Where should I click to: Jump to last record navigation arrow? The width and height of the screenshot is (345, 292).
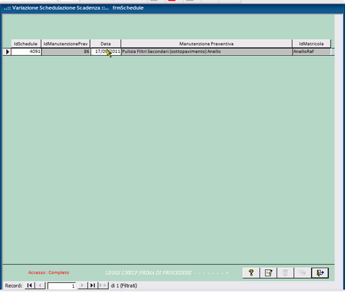tap(92, 285)
